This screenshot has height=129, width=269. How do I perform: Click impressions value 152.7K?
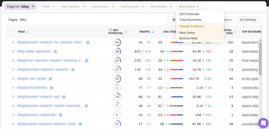pos(194,78)
